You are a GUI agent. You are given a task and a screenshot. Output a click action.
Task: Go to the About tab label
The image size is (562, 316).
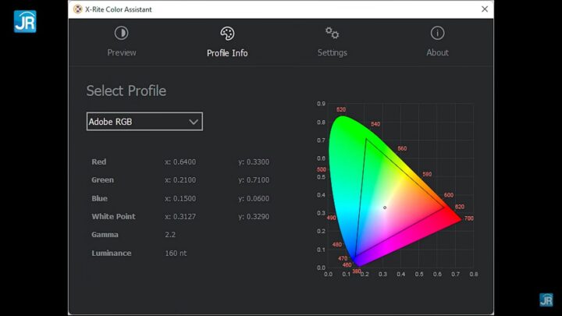[x=437, y=53]
